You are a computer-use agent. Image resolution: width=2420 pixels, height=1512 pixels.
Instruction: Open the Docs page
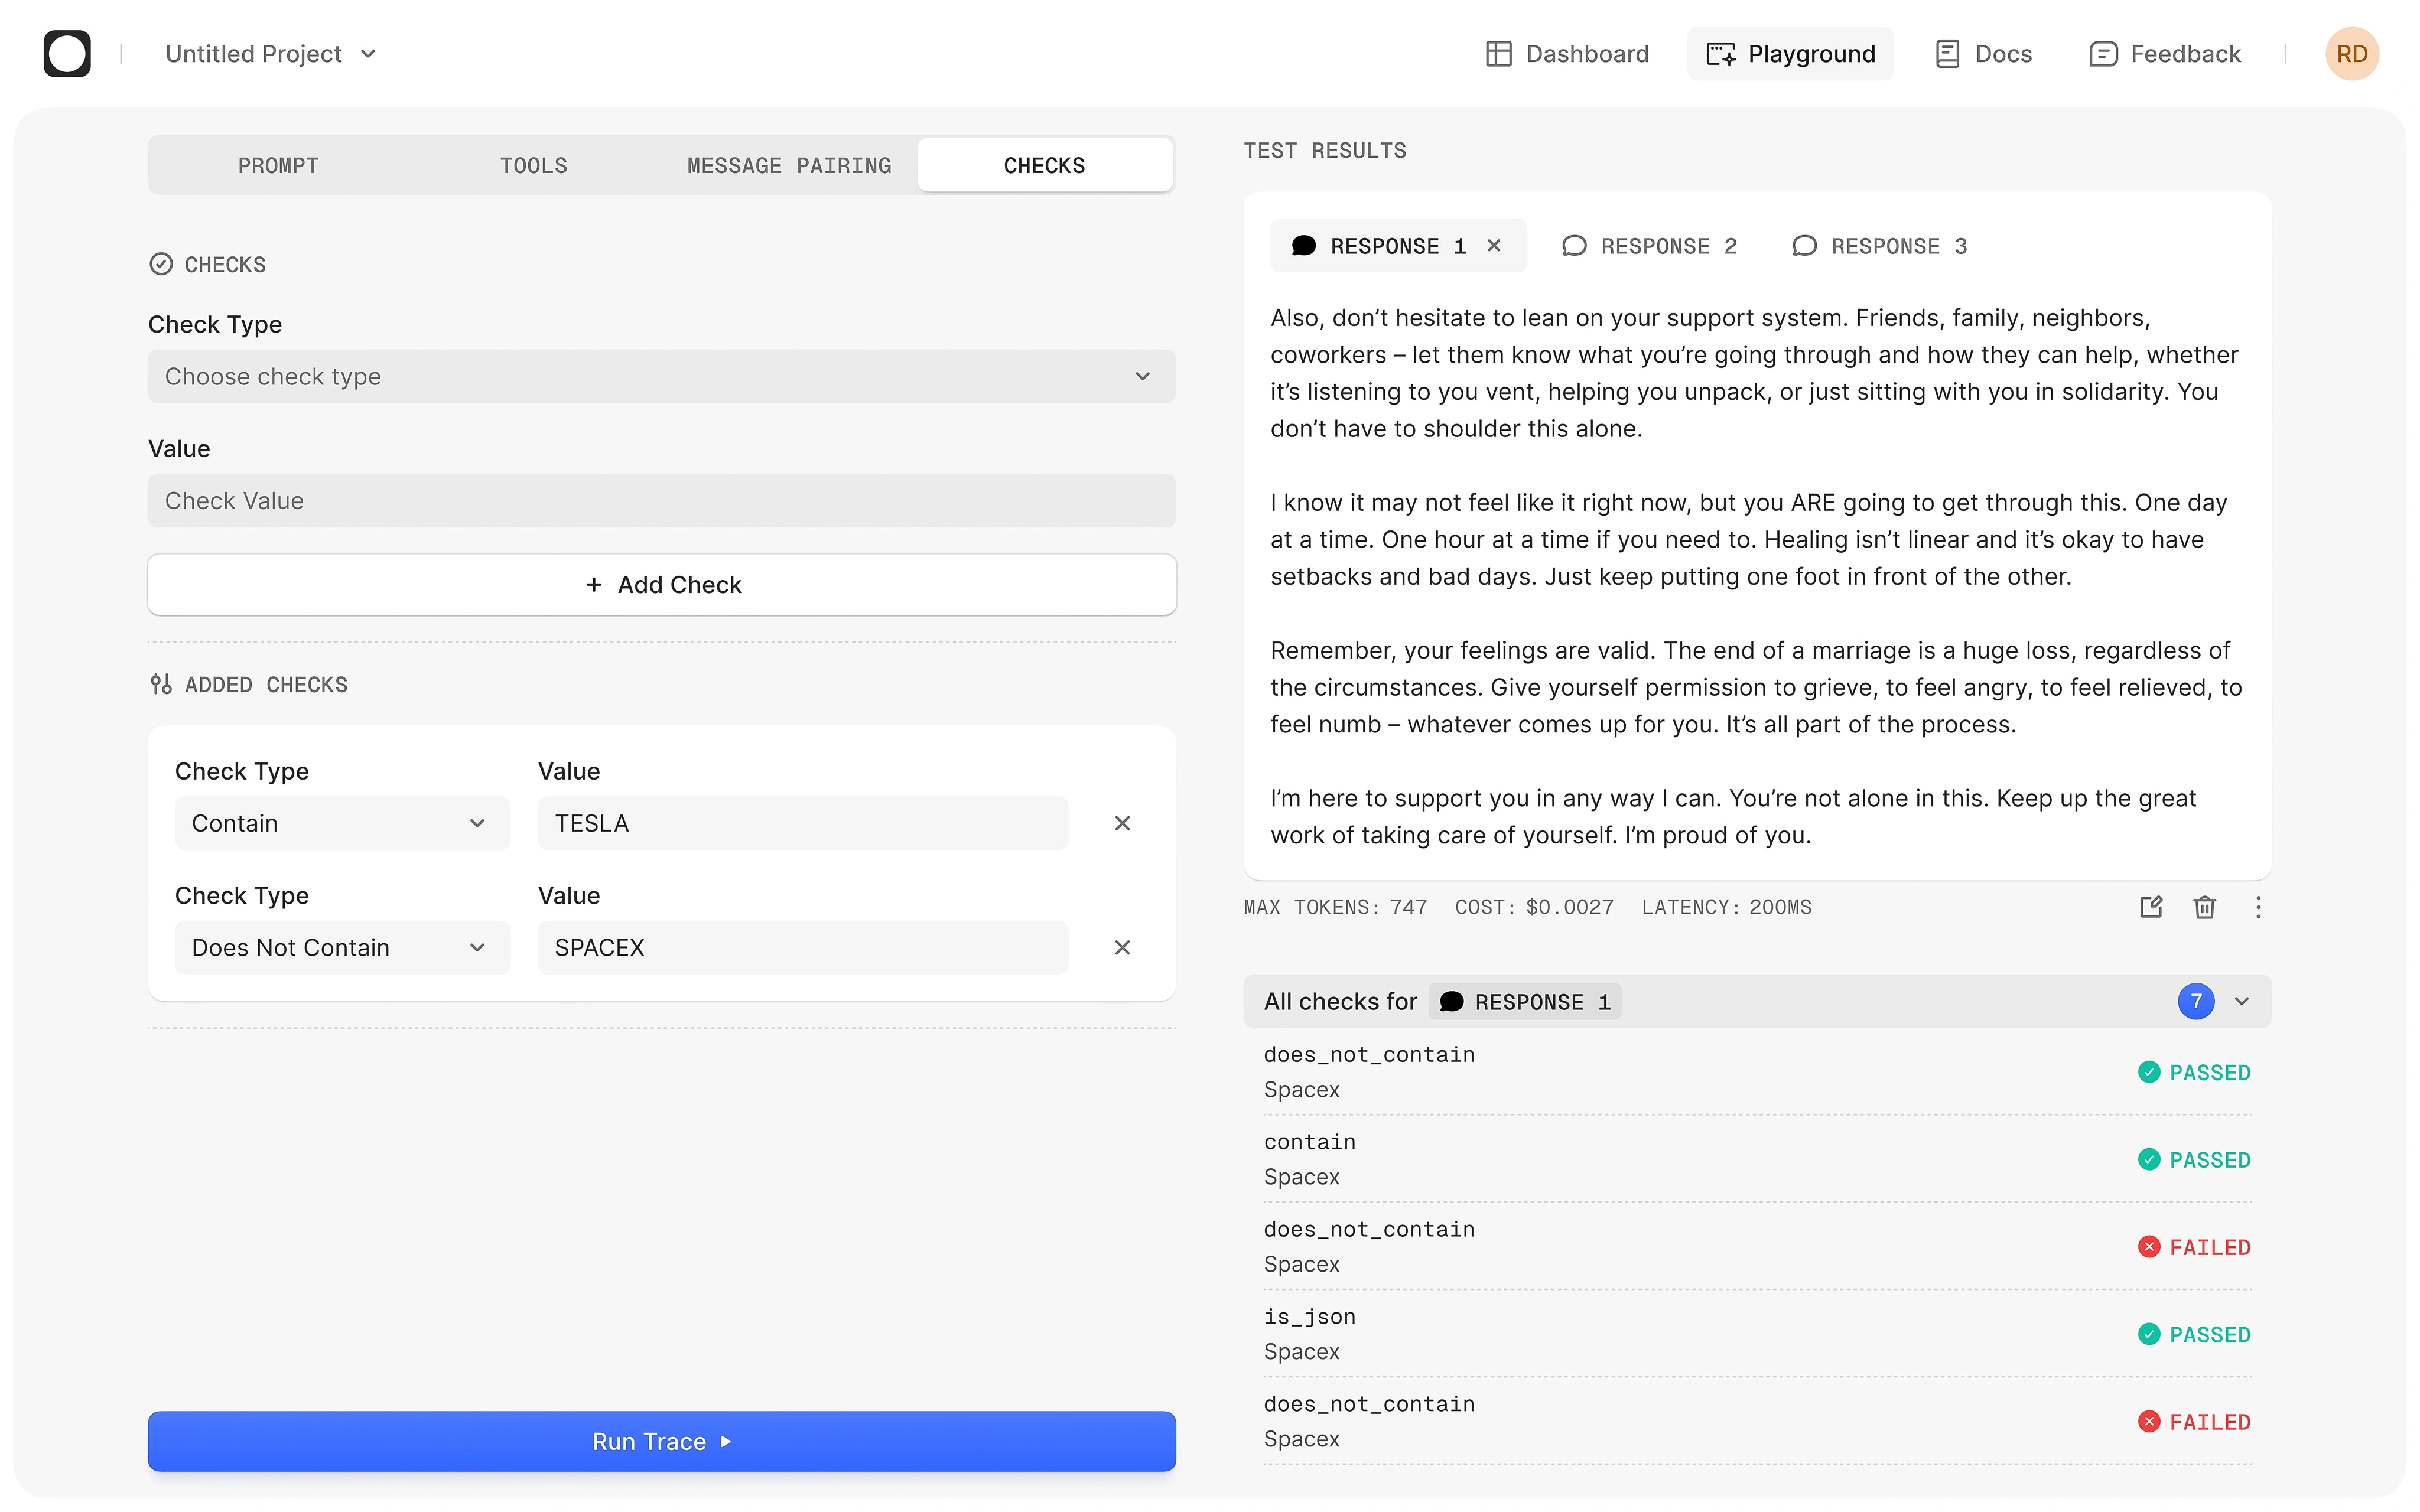point(1984,54)
